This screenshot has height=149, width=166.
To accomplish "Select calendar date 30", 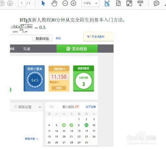I will [86, 142].
